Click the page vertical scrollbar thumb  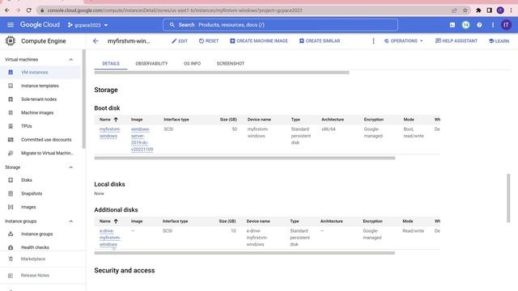point(508,198)
